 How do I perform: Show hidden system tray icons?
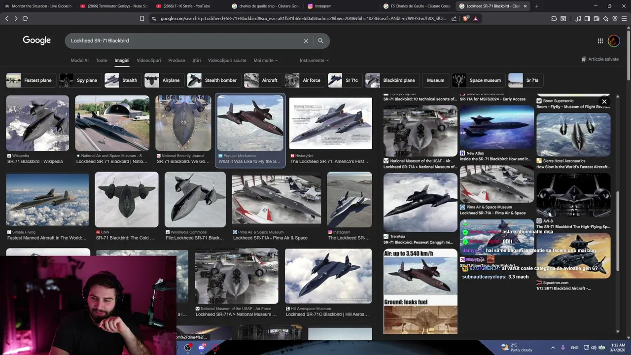553,348
